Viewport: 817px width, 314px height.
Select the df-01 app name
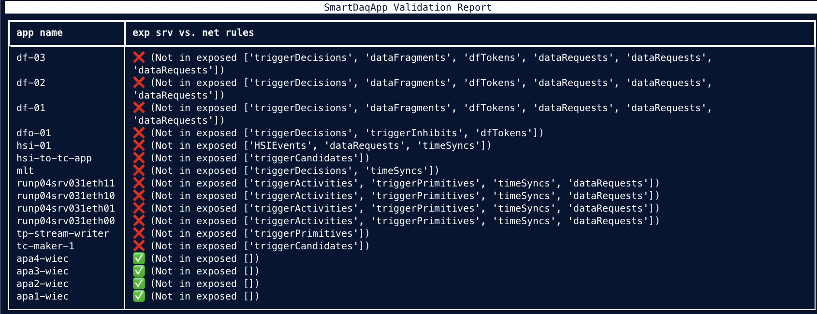pos(31,108)
